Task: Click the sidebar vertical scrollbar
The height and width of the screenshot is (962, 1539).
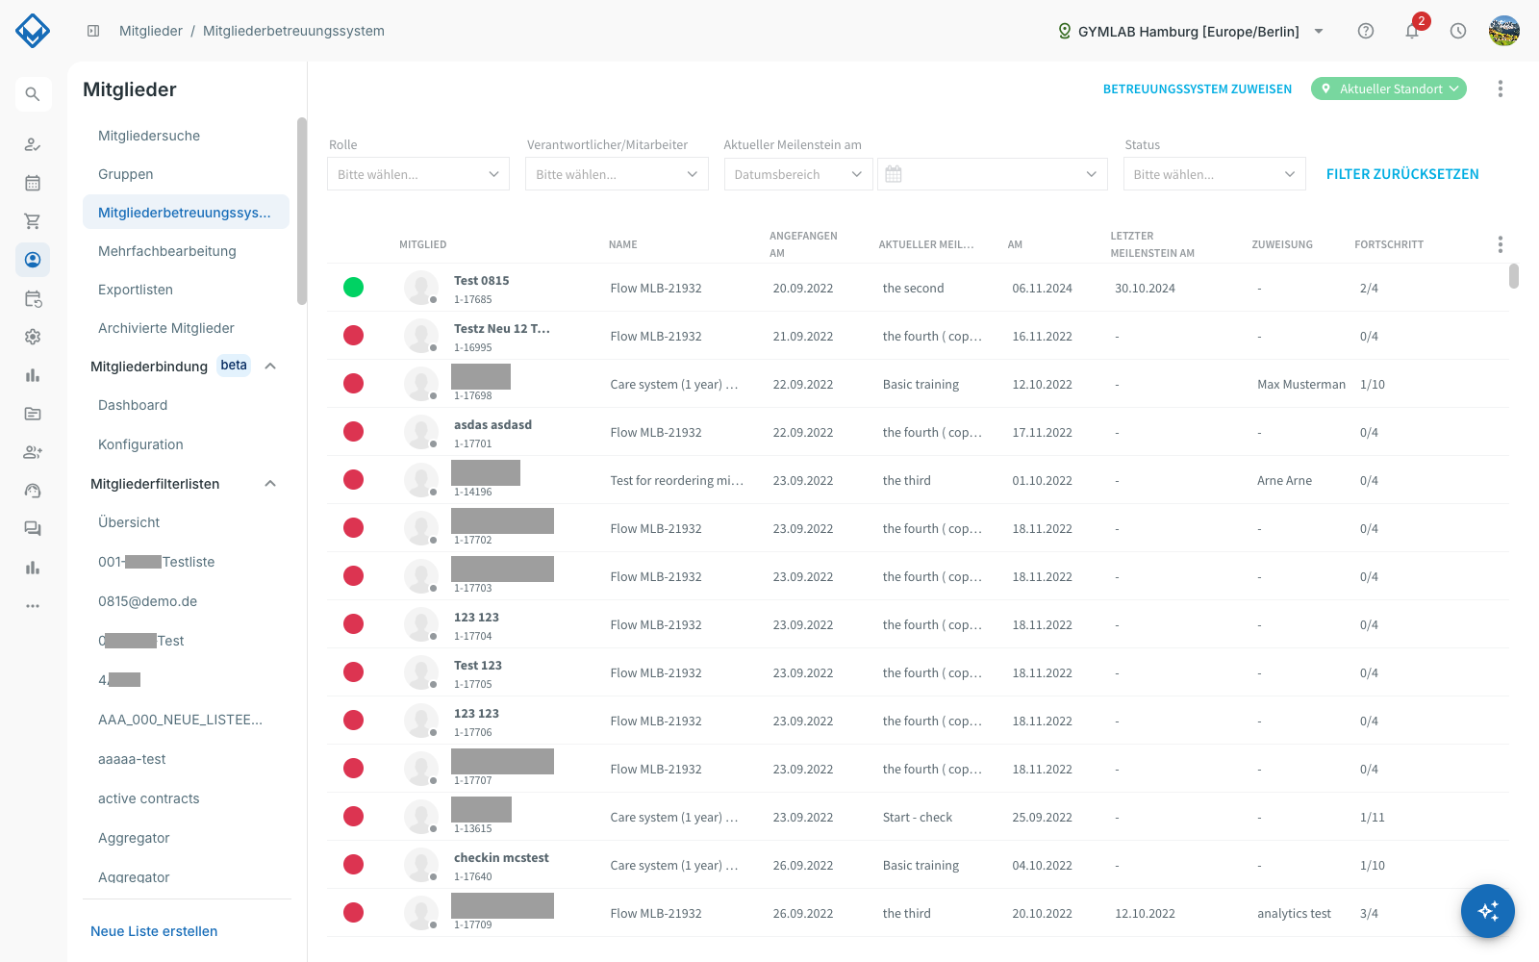Action: 301,212
